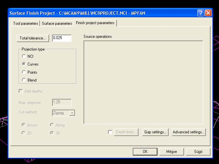This screenshot has height=164, width=219.
Task: Click the Max. stepover field 1.25
Action: [x=62, y=102]
